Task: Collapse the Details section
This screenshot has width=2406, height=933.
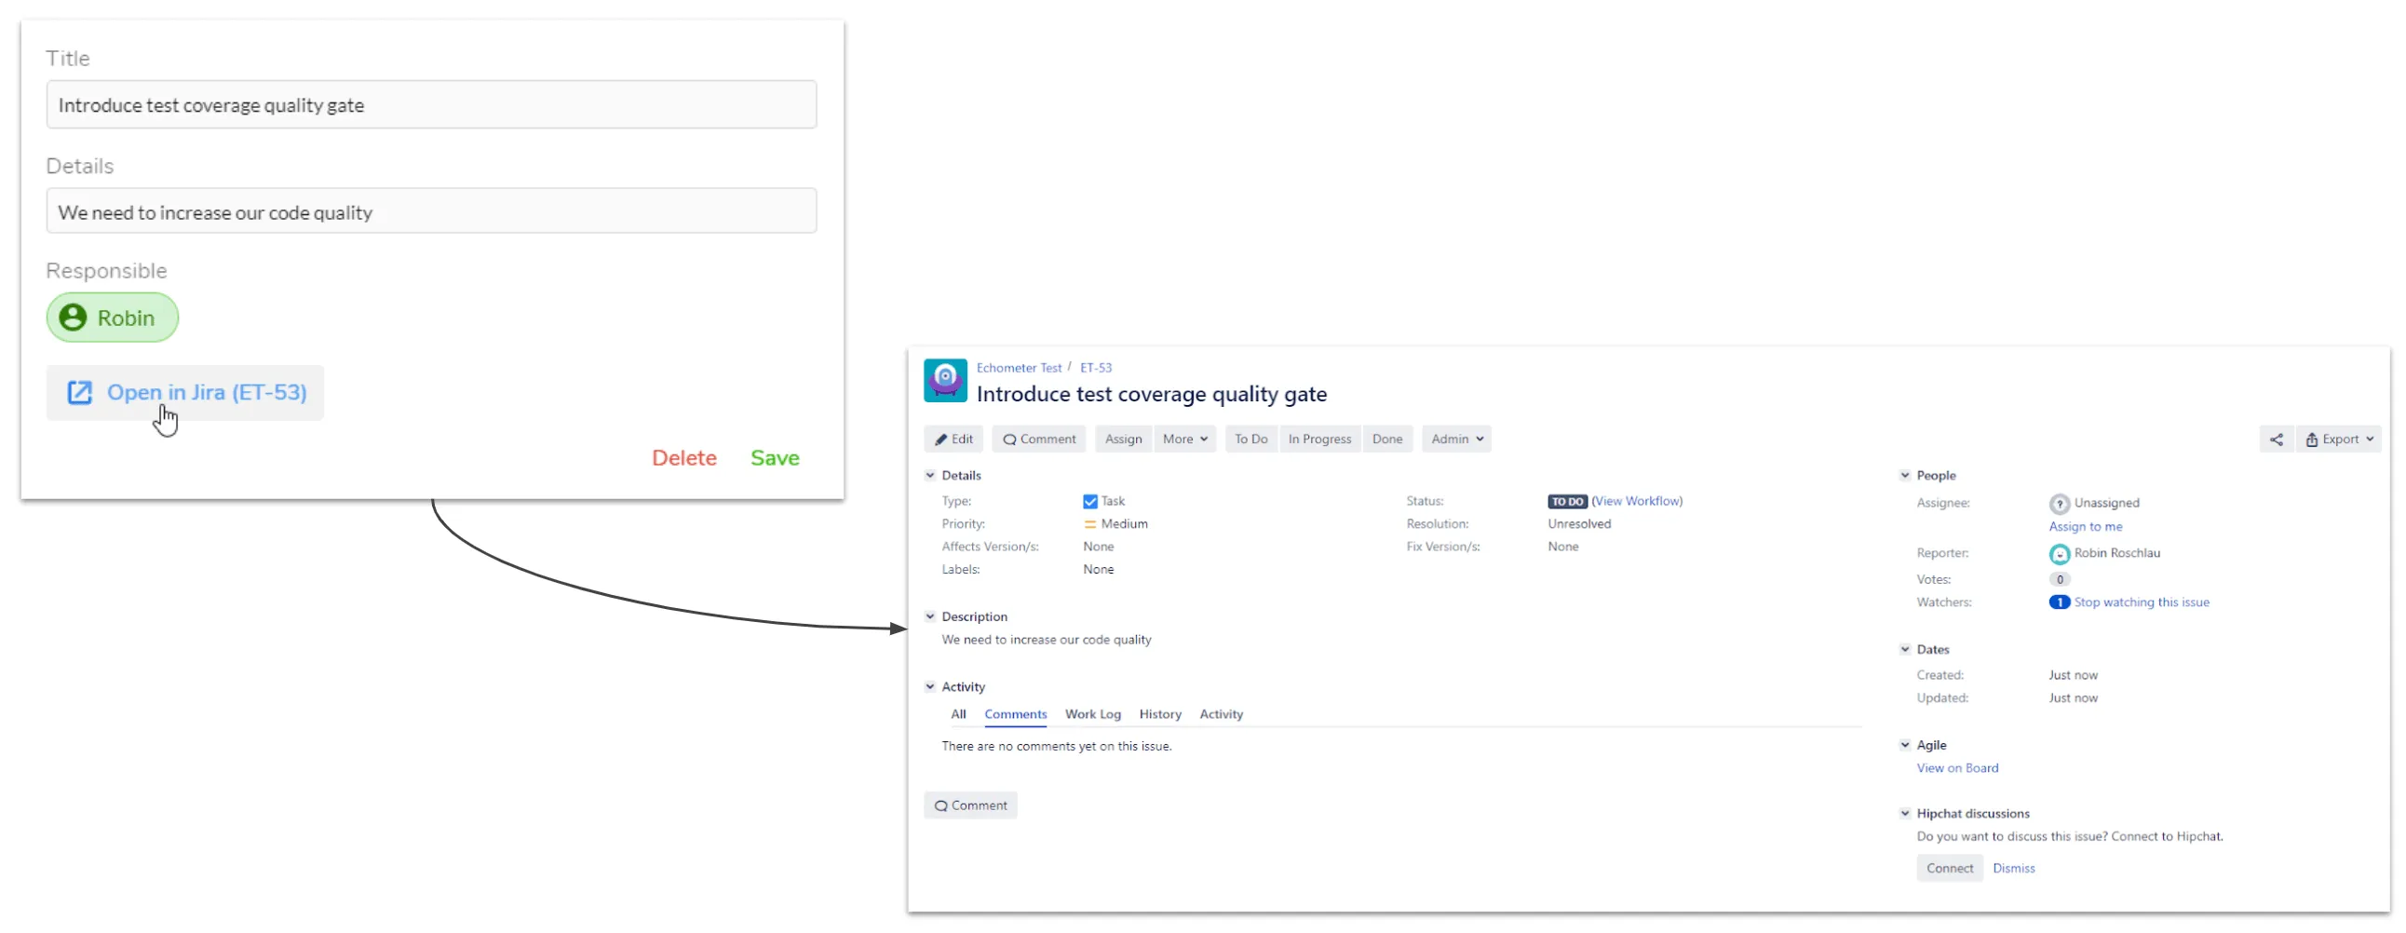Action: [x=930, y=476]
